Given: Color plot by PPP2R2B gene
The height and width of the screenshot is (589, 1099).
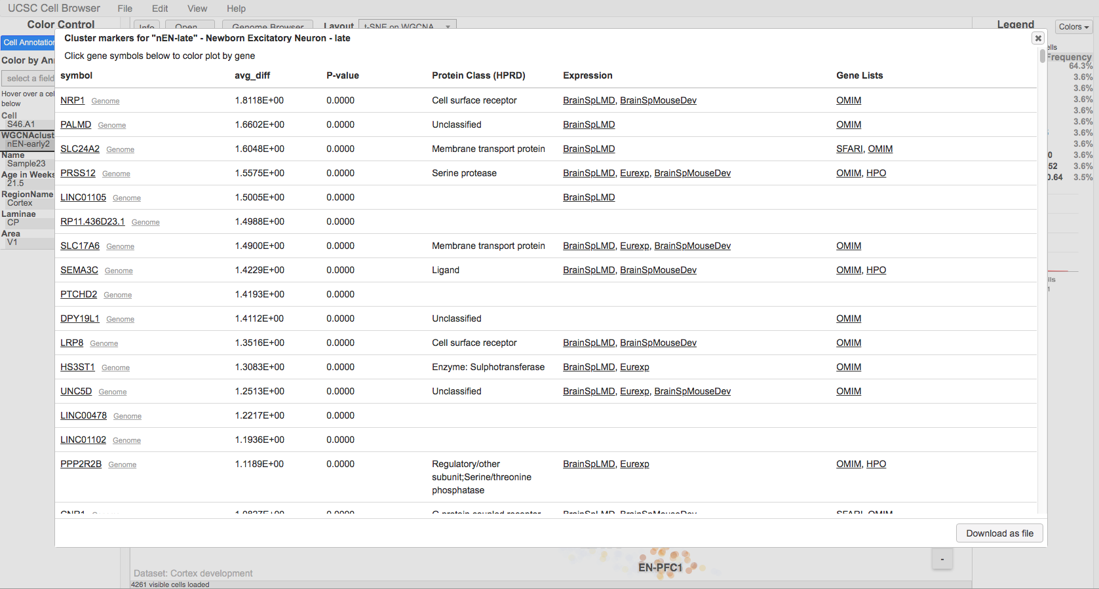Looking at the screenshot, I should click(81, 464).
